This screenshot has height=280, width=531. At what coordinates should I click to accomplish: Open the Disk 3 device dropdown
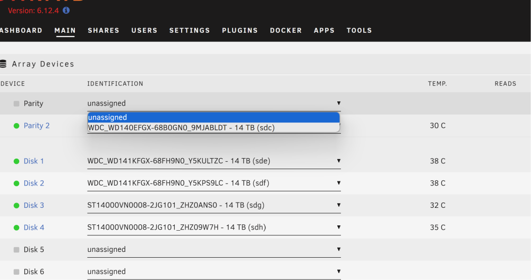click(x=214, y=205)
